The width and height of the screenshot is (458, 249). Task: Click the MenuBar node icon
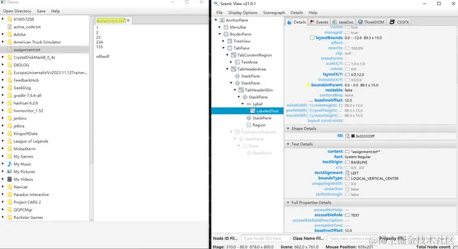coord(226,27)
